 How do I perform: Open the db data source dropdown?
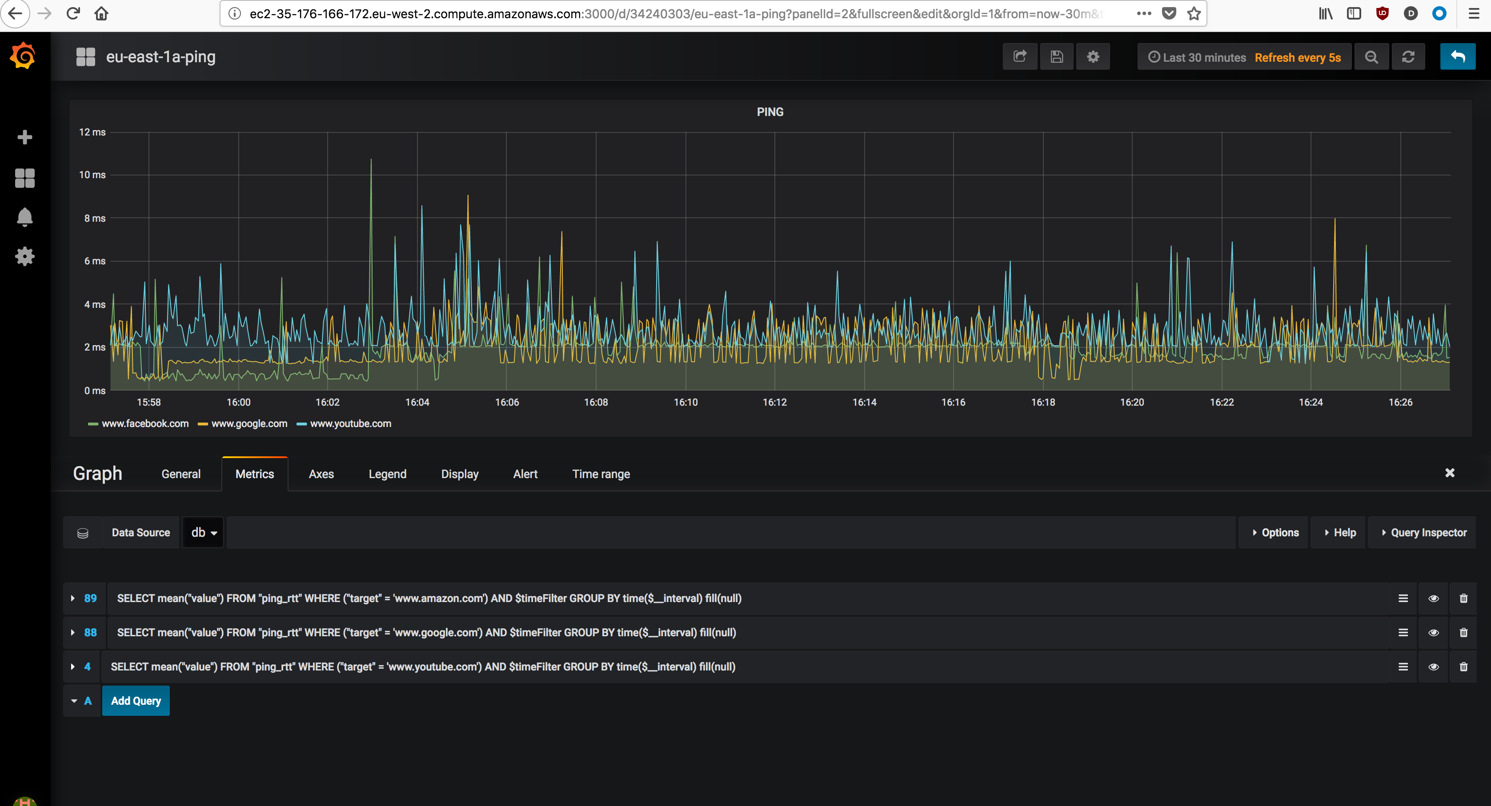203,532
